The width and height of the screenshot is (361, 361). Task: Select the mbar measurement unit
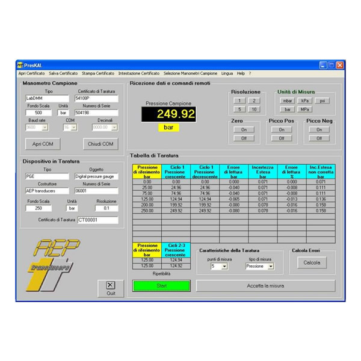coord(288,100)
